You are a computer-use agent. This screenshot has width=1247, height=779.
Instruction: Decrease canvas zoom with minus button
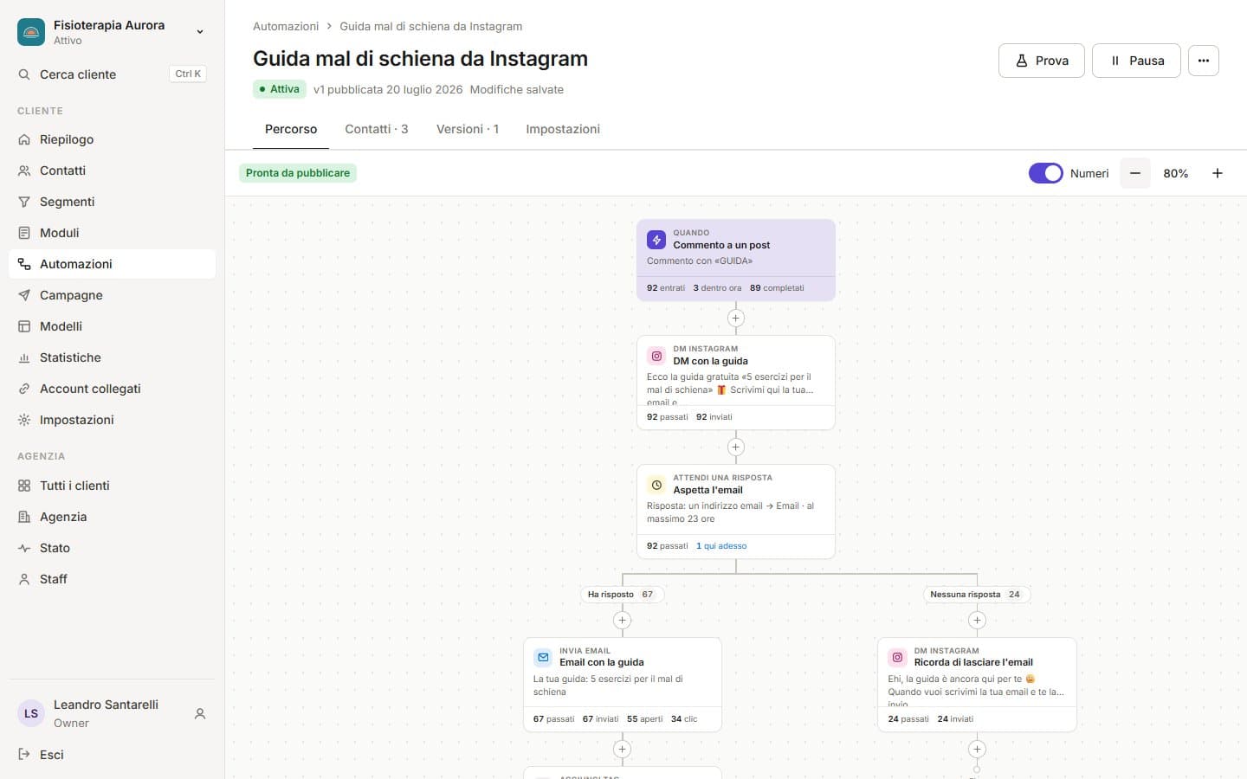[x=1135, y=173]
